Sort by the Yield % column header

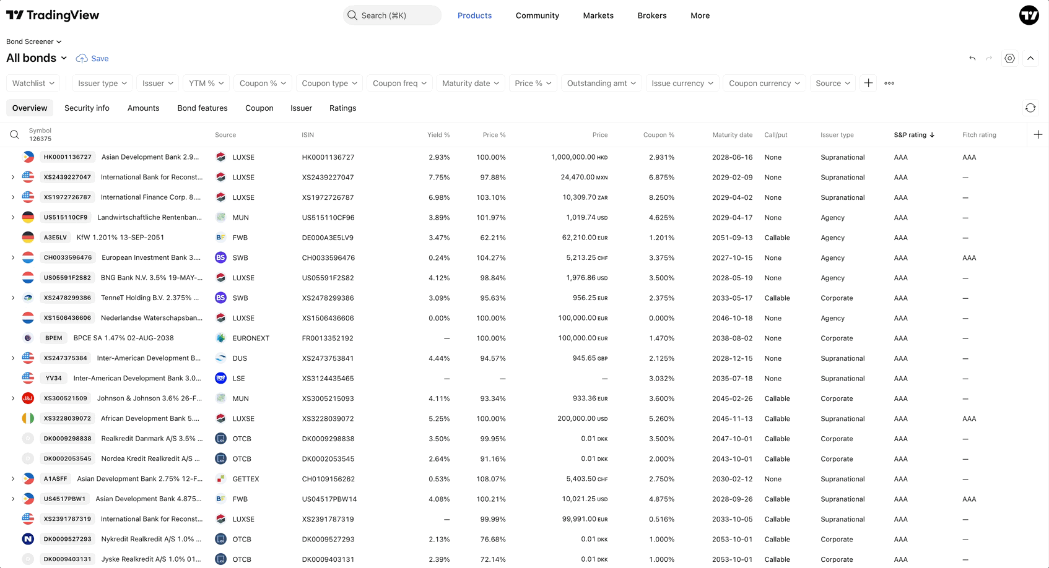pyautogui.click(x=438, y=135)
